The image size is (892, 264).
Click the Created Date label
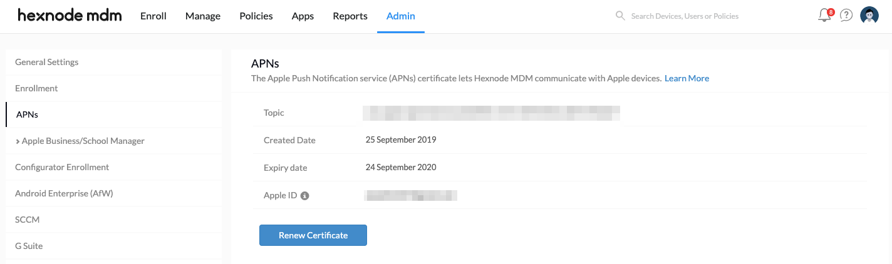click(289, 140)
